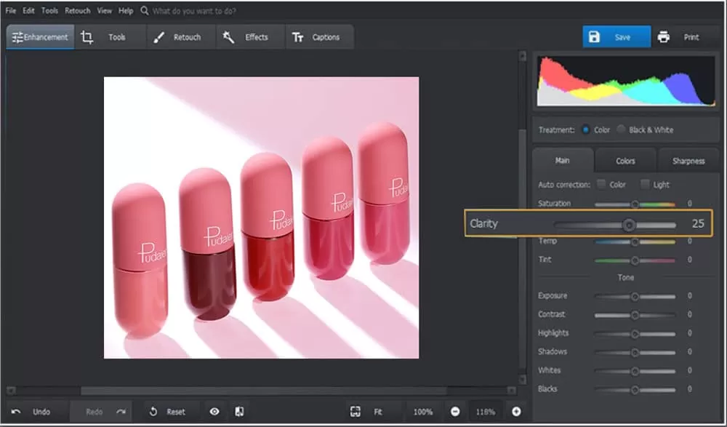
Task: Adjust the Blacks slider
Action: 635,390
